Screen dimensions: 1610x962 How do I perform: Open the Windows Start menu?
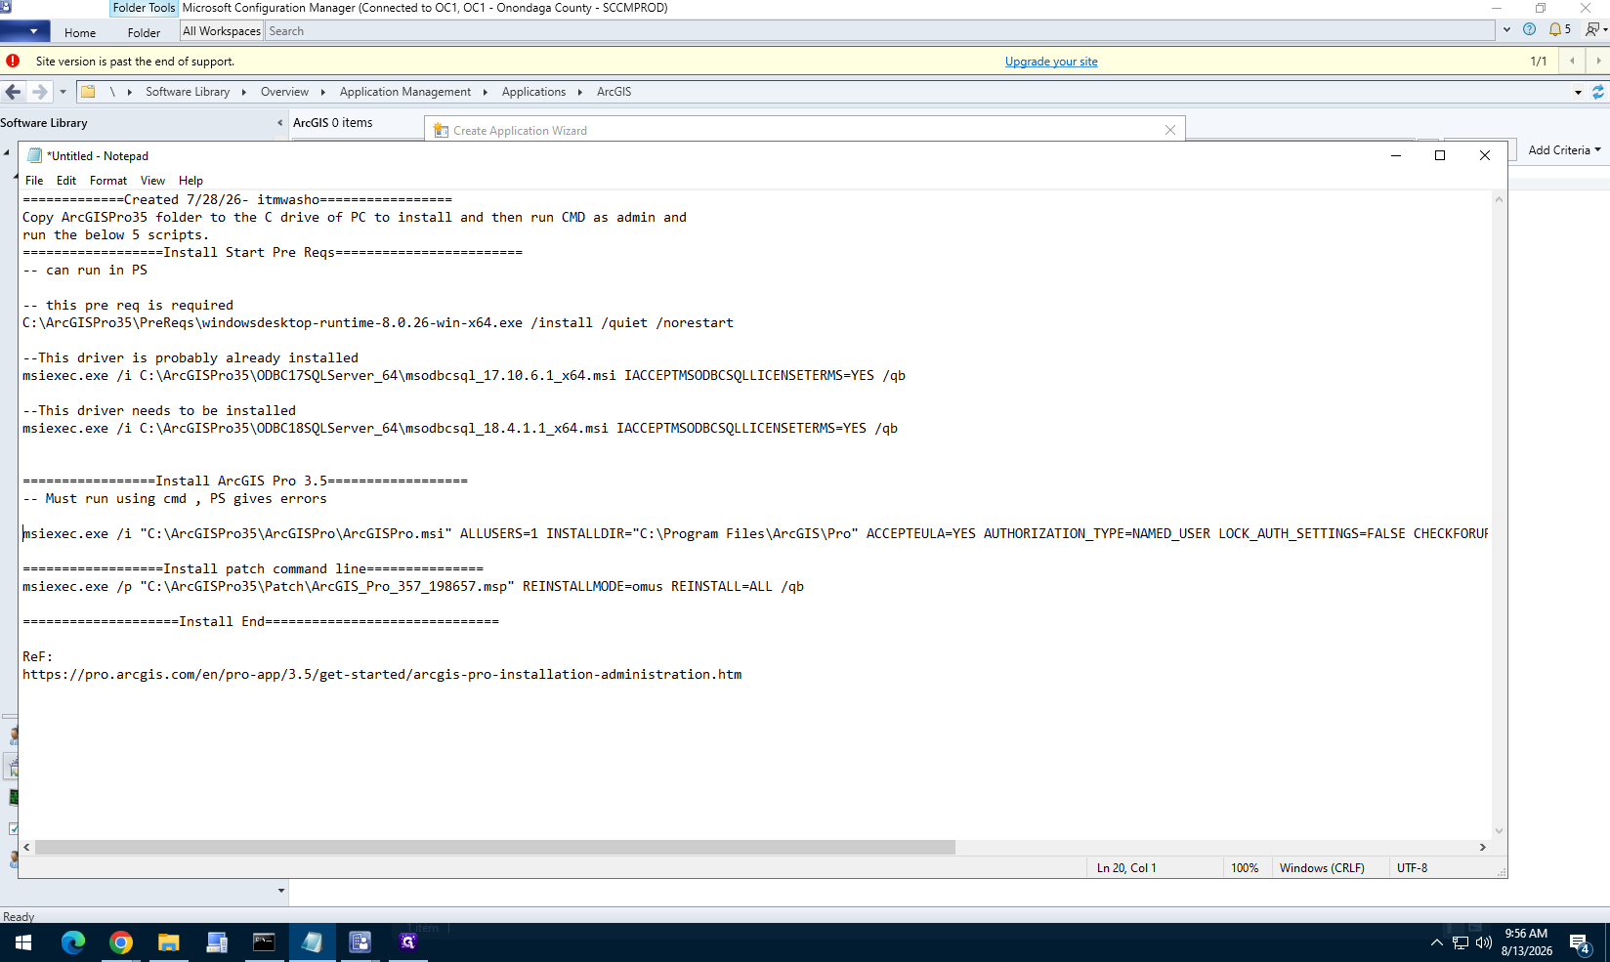click(23, 942)
